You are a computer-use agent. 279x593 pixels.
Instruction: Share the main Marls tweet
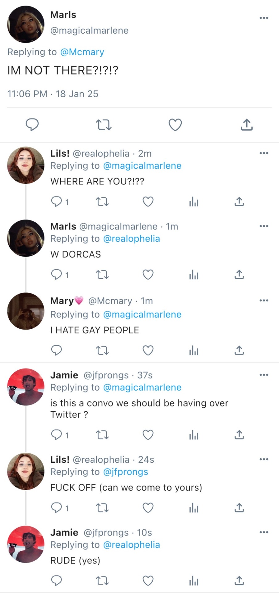[247, 124]
